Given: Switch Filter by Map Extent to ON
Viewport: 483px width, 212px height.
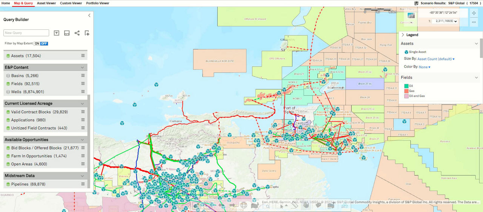Looking at the screenshot, I should (x=37, y=43).
